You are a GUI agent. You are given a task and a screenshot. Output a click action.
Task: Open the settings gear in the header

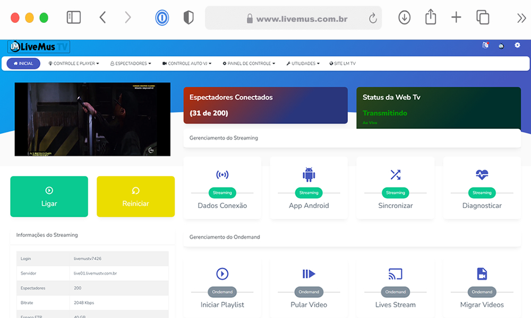coord(517,46)
